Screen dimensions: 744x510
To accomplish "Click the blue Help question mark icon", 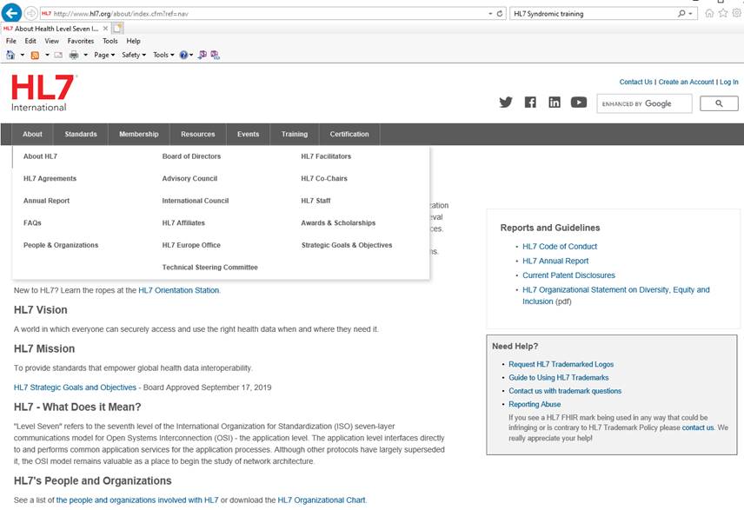I will point(183,55).
